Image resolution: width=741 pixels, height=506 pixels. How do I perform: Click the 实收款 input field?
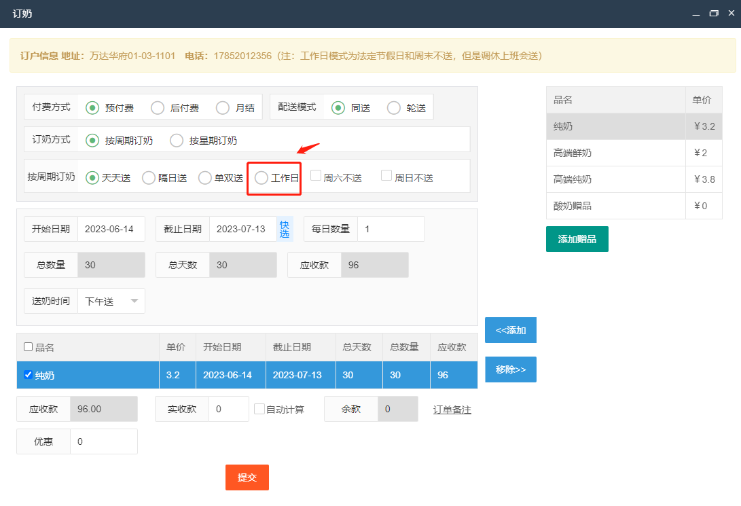point(228,409)
